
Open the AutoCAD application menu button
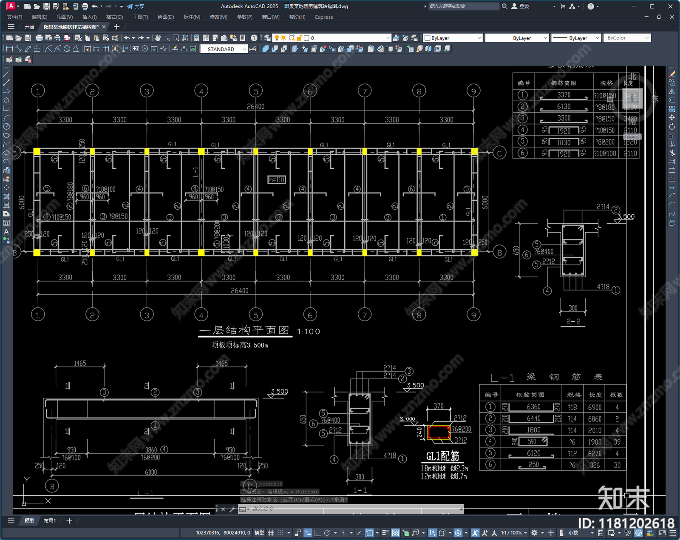[11, 6]
